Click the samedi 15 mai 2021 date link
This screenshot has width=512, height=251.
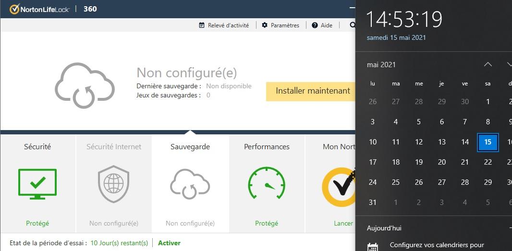click(396, 37)
